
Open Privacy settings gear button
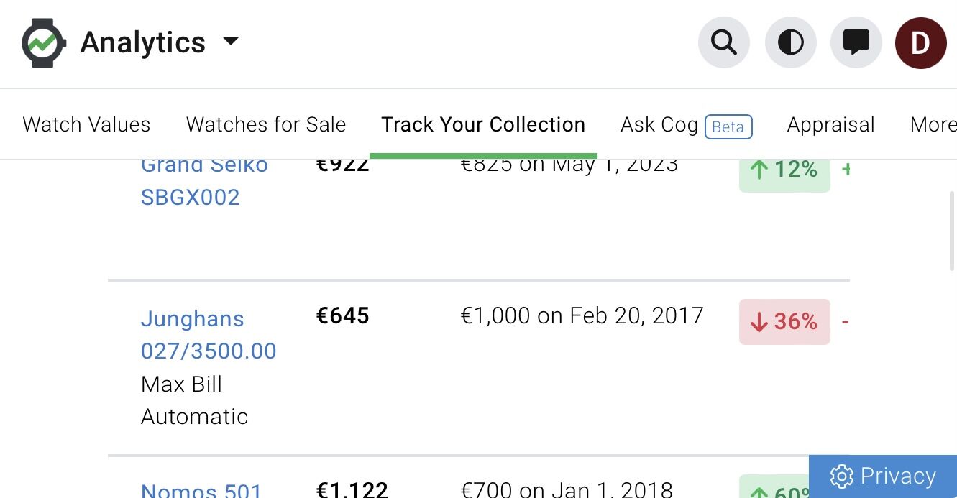(x=883, y=476)
